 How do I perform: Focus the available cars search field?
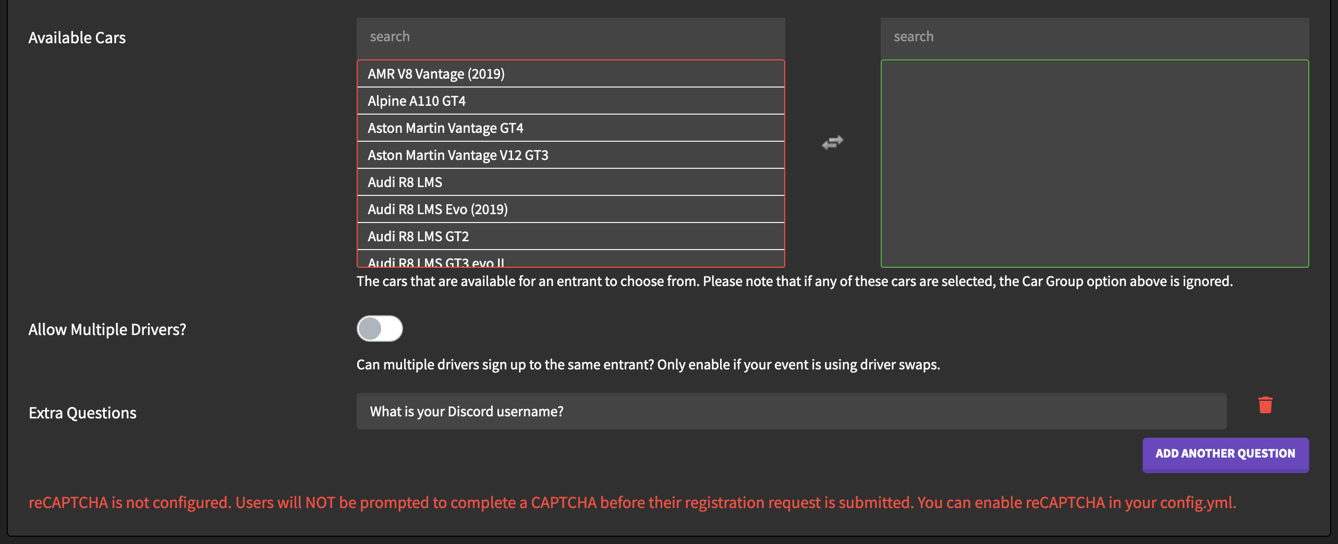click(570, 37)
